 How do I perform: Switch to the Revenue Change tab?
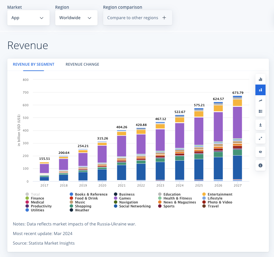click(x=82, y=64)
